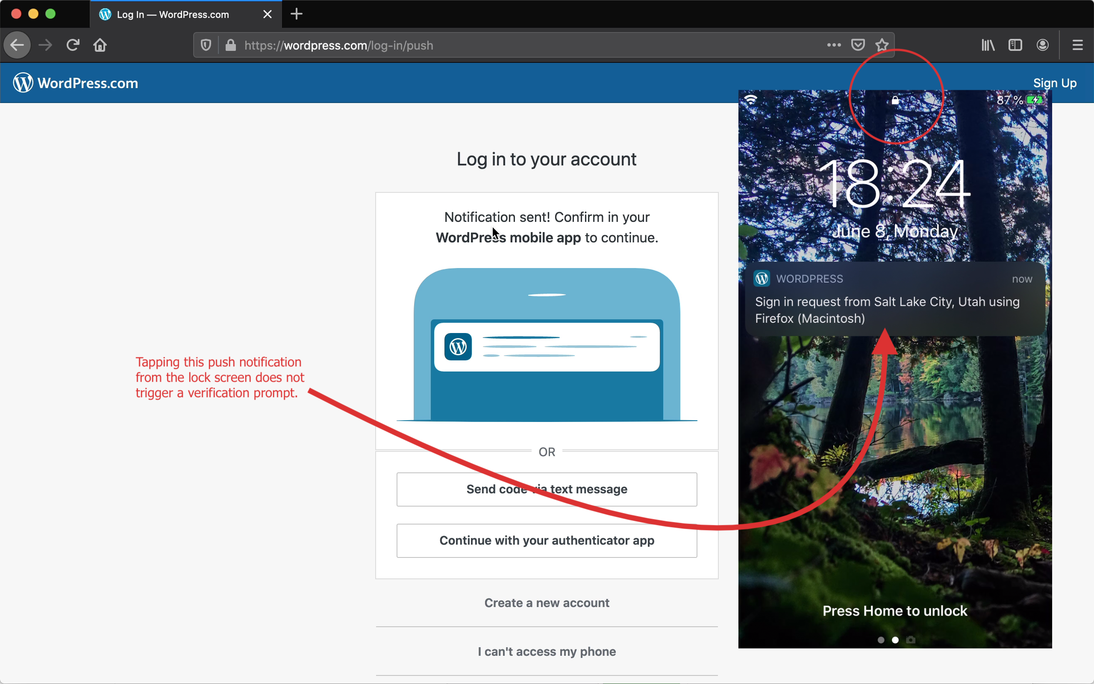Screen dimensions: 1094x684
Task: Save page to Pocket
Action: click(x=858, y=45)
